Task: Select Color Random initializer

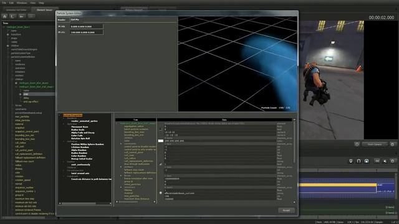Action: click(x=79, y=156)
